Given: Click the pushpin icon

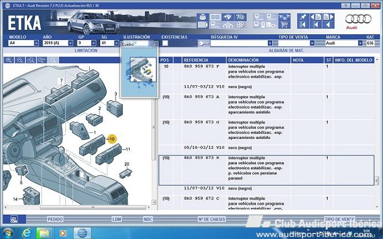Looking at the screenshot, I should point(303,17).
